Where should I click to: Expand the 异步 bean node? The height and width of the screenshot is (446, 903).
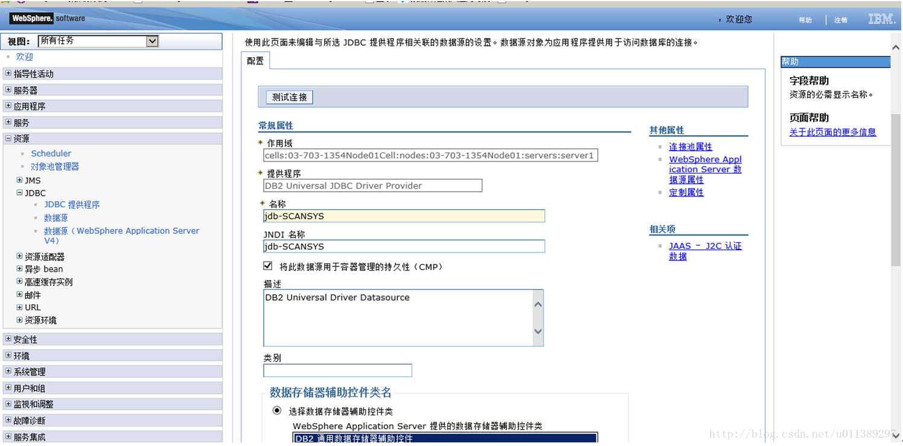[x=19, y=269]
